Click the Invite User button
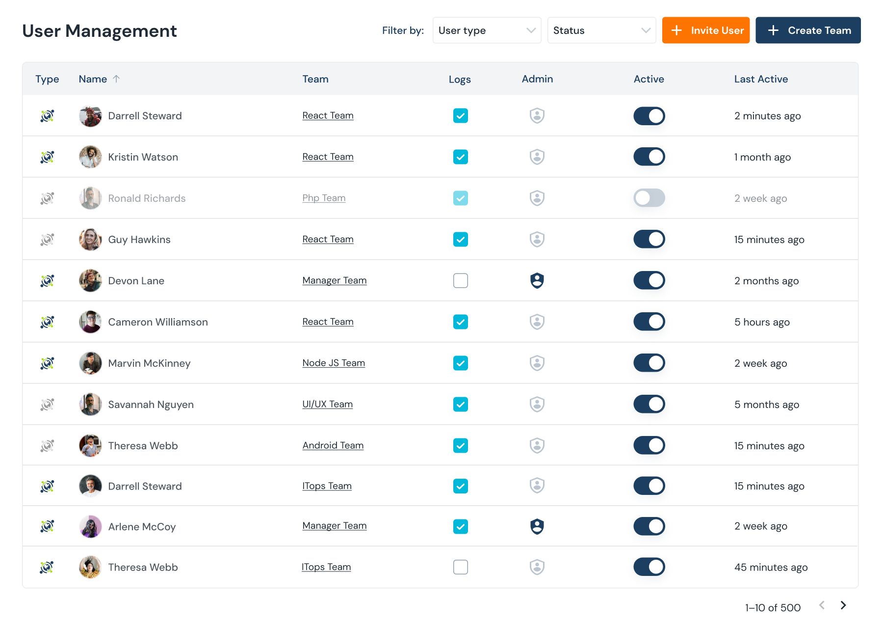 706,30
